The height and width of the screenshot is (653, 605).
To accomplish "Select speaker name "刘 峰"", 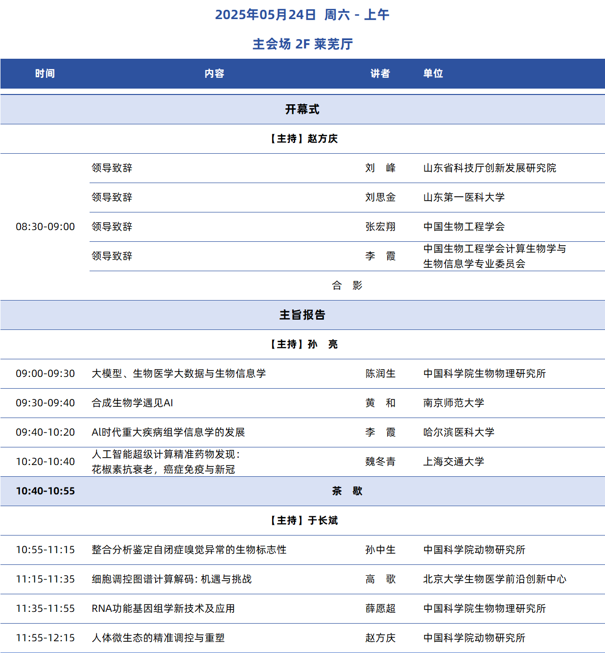I will [380, 168].
